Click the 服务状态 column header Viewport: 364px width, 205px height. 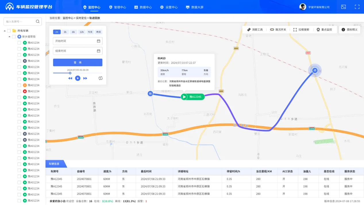coord(350,171)
